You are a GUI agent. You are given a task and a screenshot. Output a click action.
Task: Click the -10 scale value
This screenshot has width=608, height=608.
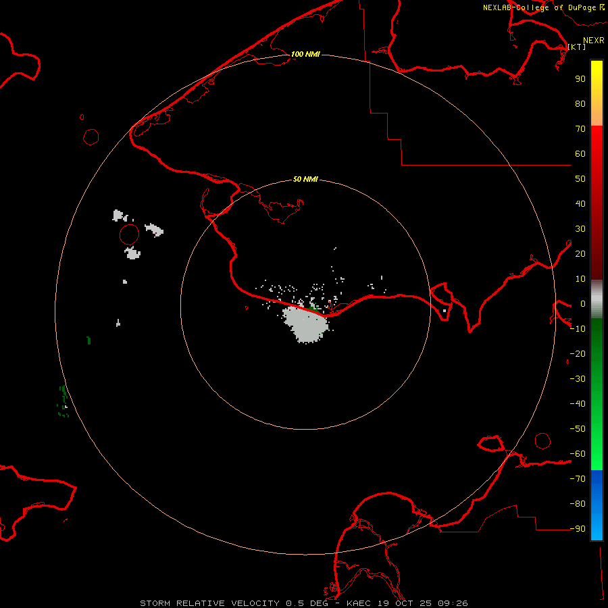(x=578, y=329)
